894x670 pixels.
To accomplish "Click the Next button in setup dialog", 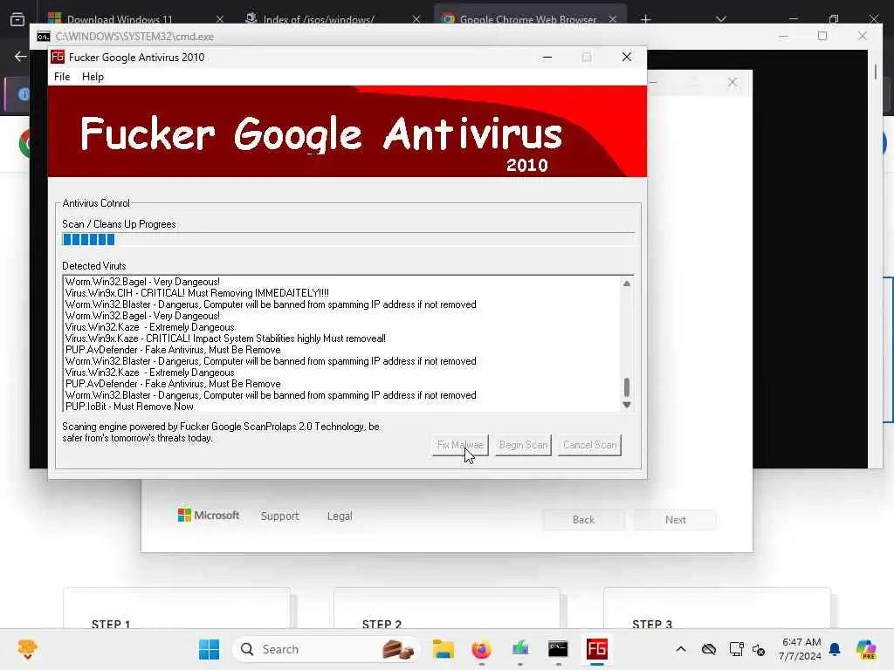I will pos(676,520).
